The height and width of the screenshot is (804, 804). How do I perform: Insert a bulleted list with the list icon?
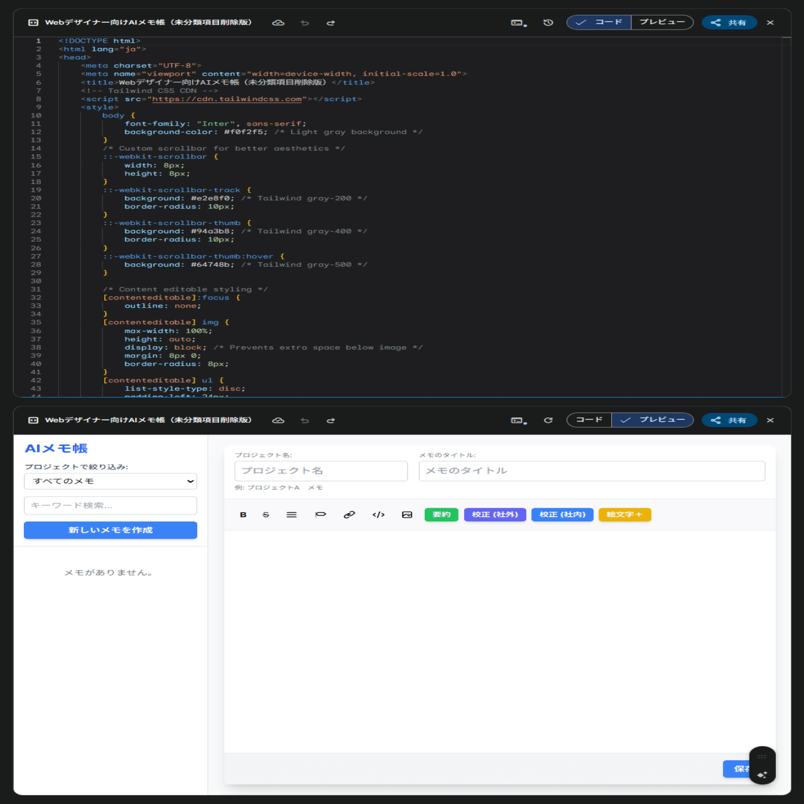point(291,515)
